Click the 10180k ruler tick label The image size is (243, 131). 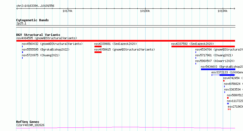(145, 11)
